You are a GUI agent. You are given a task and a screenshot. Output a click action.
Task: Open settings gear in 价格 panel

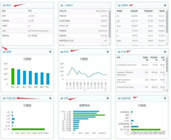pyautogui.click(x=108, y=98)
